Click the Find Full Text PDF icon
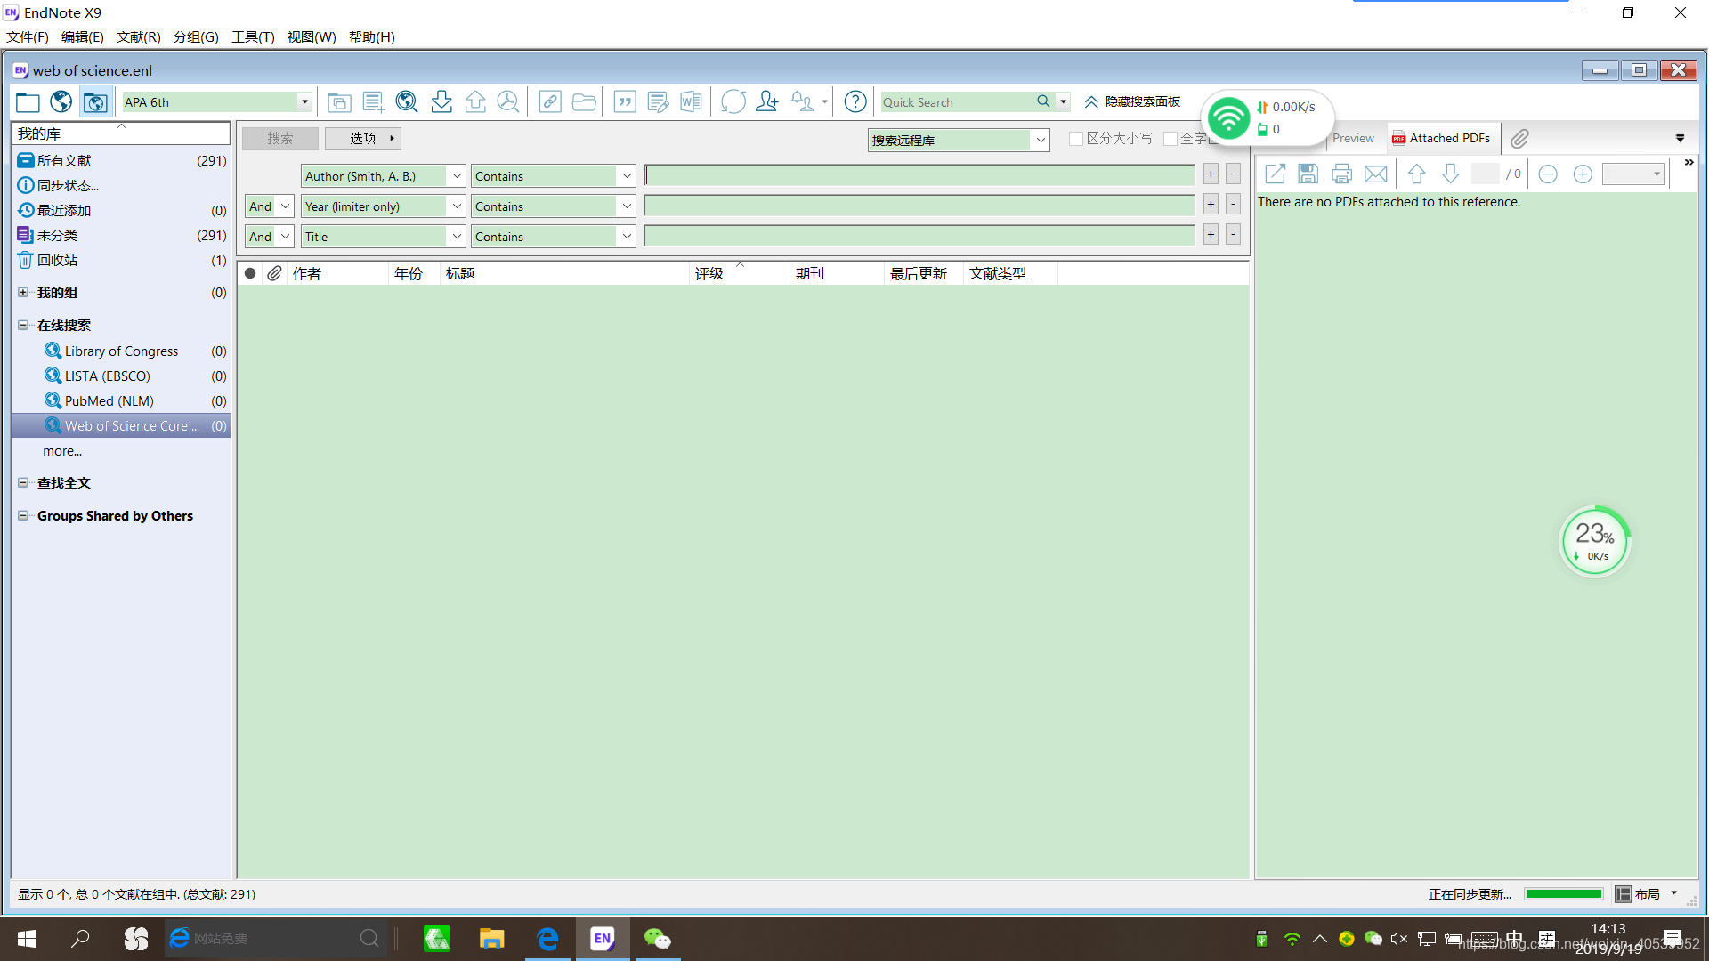 tap(508, 102)
